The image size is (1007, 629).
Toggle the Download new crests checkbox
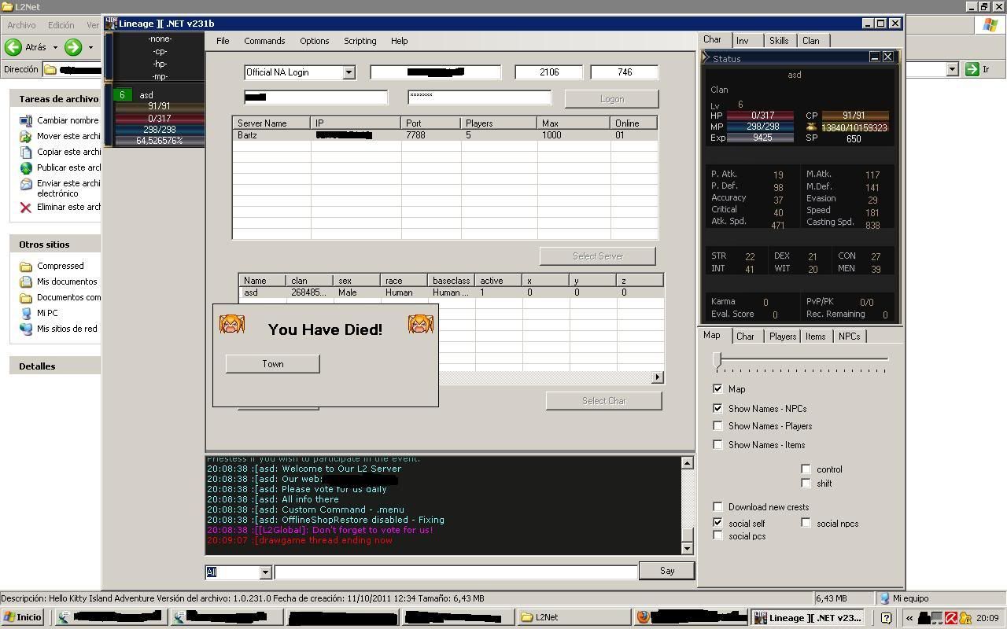(x=717, y=507)
